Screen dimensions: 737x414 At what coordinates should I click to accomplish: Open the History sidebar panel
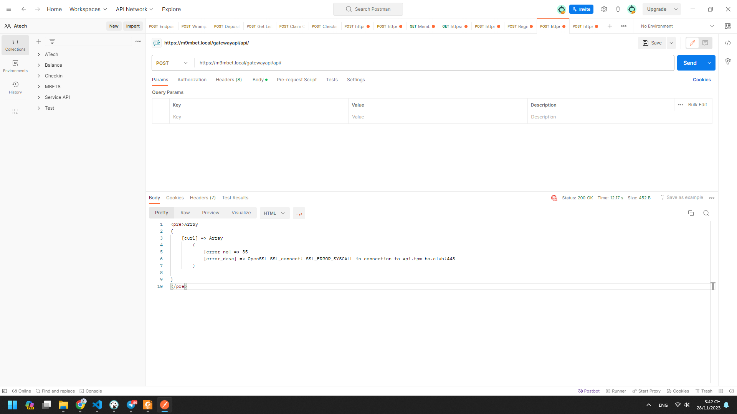click(x=15, y=88)
